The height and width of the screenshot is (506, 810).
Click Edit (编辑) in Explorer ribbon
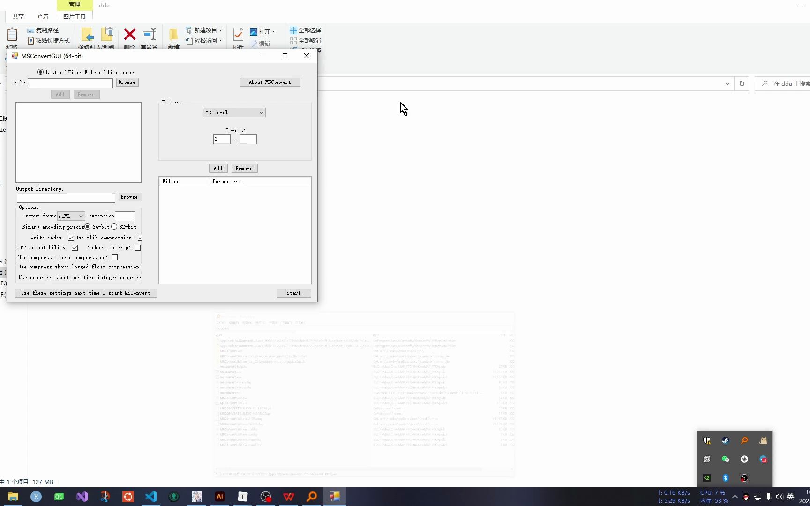click(x=261, y=43)
